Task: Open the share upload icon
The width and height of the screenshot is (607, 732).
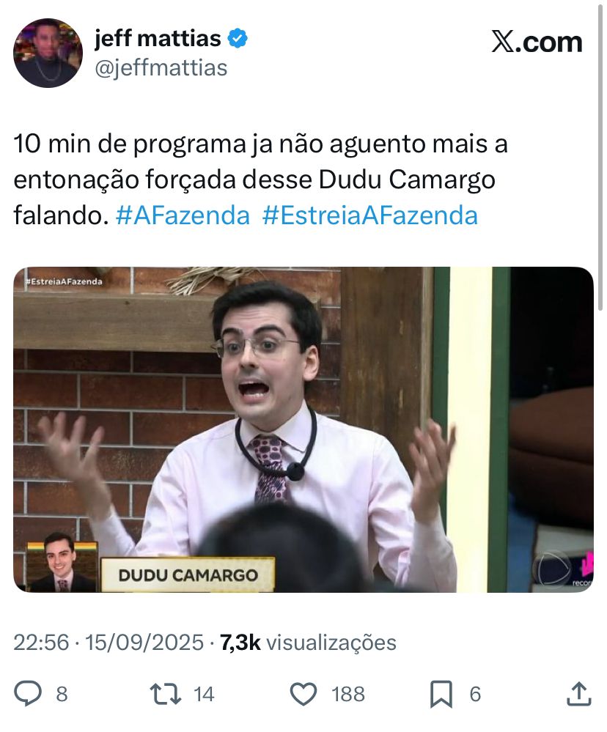Action: 579,694
